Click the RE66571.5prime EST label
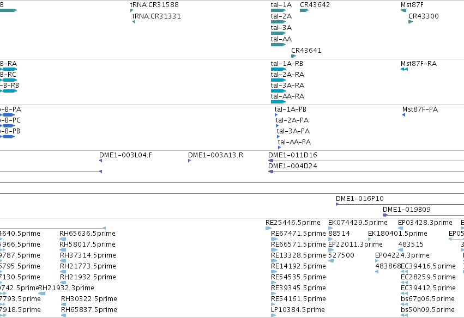 (x=298, y=244)
